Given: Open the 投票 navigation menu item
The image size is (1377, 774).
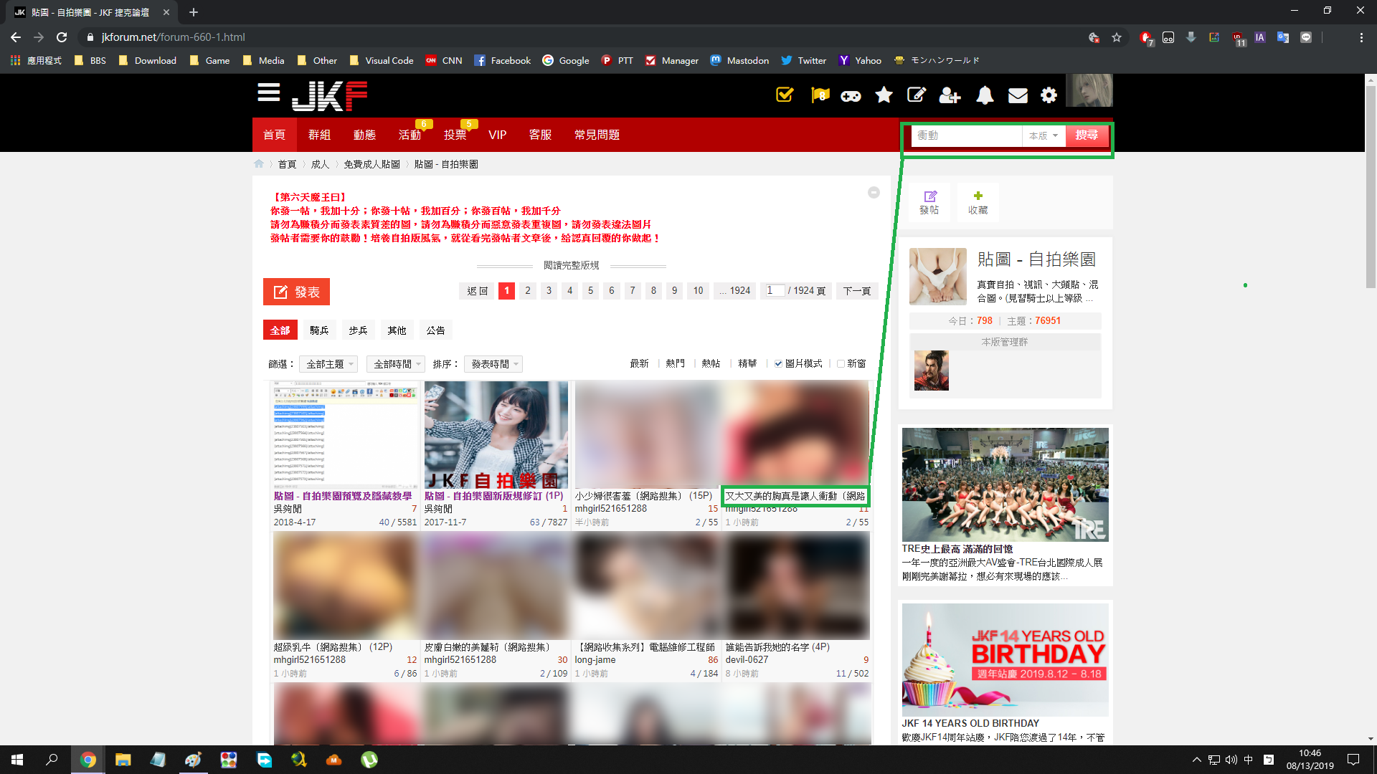Looking at the screenshot, I should pos(455,135).
